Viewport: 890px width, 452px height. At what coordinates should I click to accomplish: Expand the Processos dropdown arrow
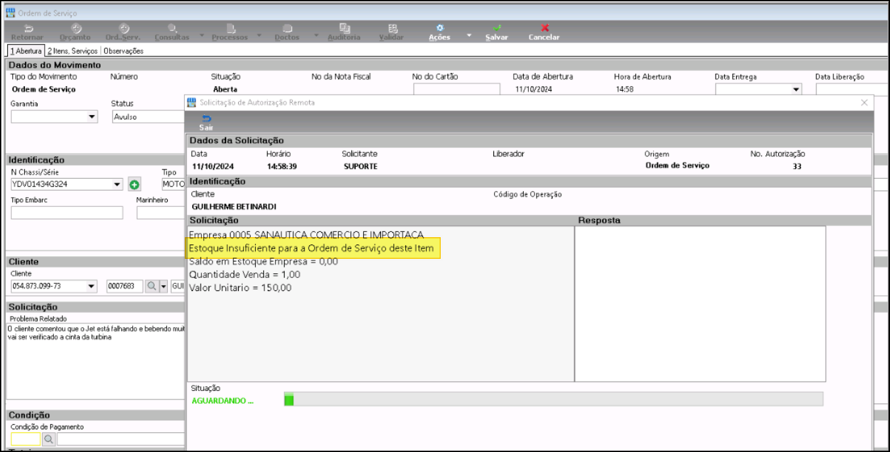(x=259, y=35)
